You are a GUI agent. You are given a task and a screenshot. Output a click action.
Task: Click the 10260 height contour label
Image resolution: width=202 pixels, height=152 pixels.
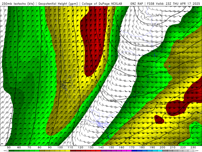(x=170, y=54)
